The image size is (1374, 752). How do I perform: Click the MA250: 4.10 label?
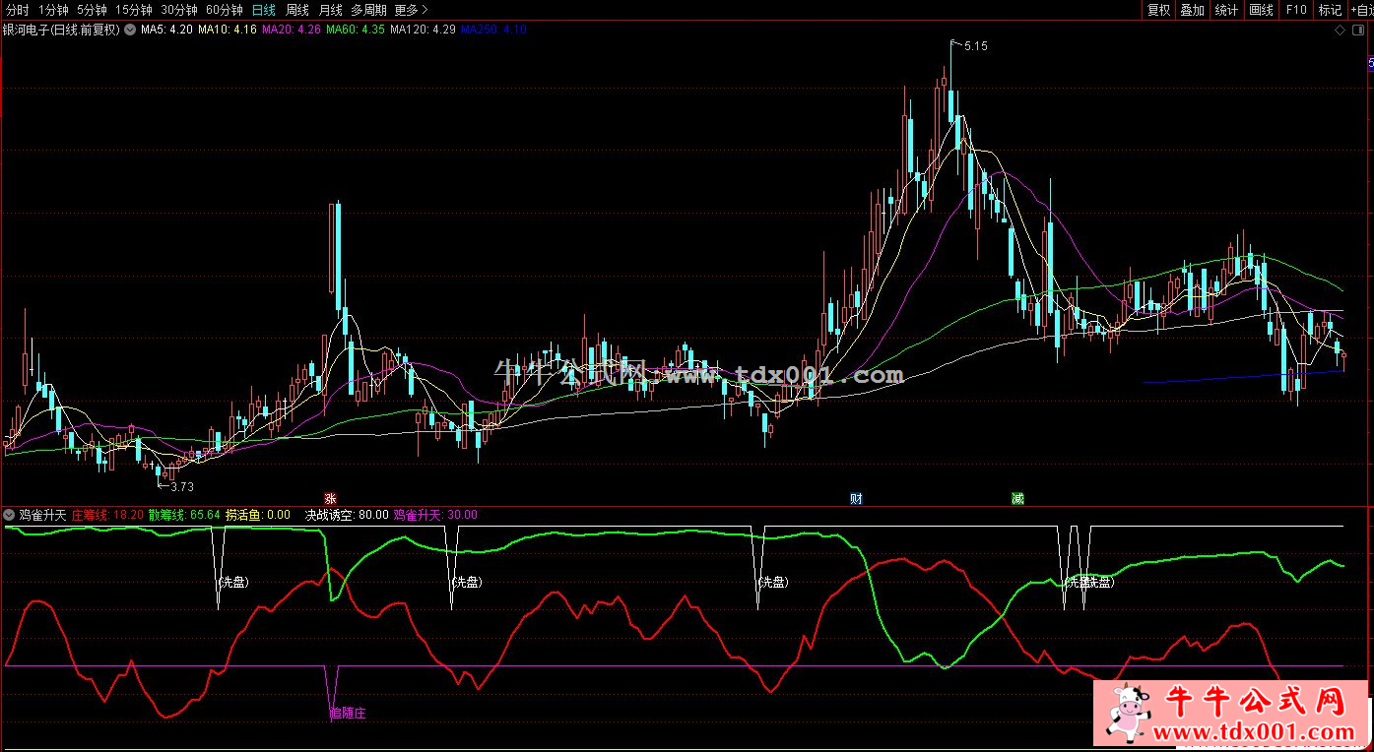click(493, 30)
